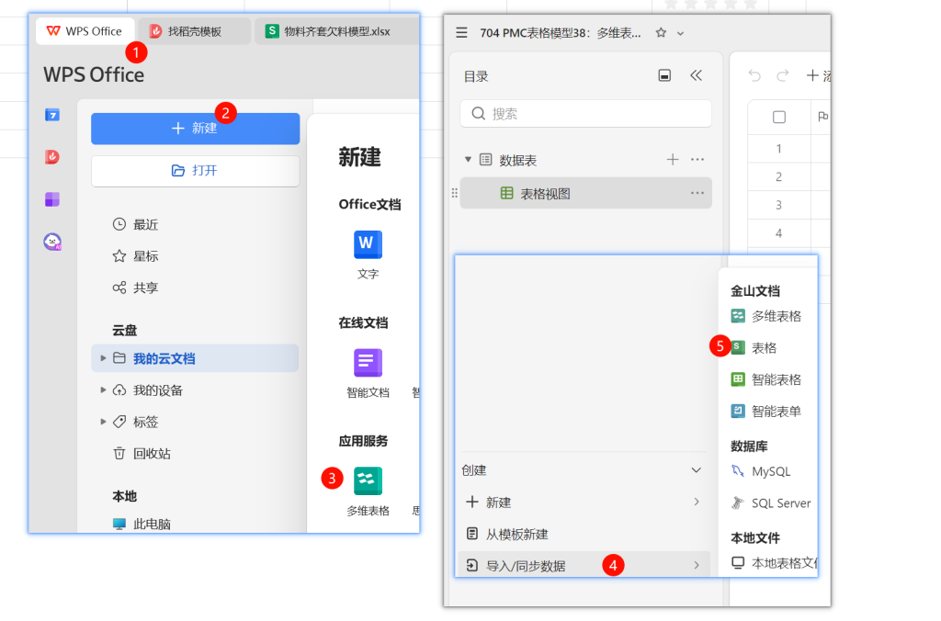941x621 pixels.
Task: Open more options for 数据表
Action: click(x=697, y=160)
